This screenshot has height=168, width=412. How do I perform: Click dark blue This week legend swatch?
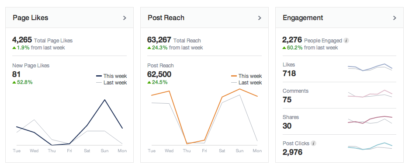[99, 76]
